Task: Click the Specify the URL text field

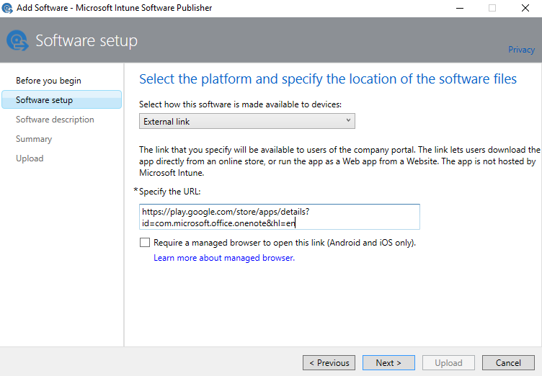Action: pos(280,217)
